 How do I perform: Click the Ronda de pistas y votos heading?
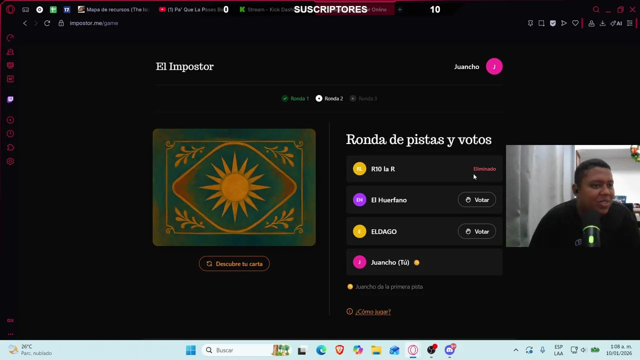pos(418,139)
